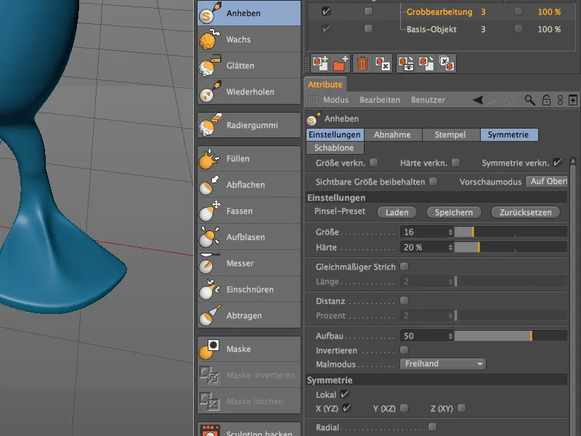The width and height of the screenshot is (581, 436).
Task: Enable the Distanz checkbox
Action: pyautogui.click(x=405, y=300)
